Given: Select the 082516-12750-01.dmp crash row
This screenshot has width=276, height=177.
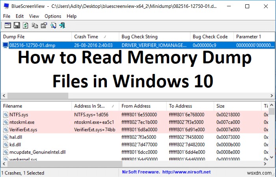Looking at the screenshot, I should point(138,45).
